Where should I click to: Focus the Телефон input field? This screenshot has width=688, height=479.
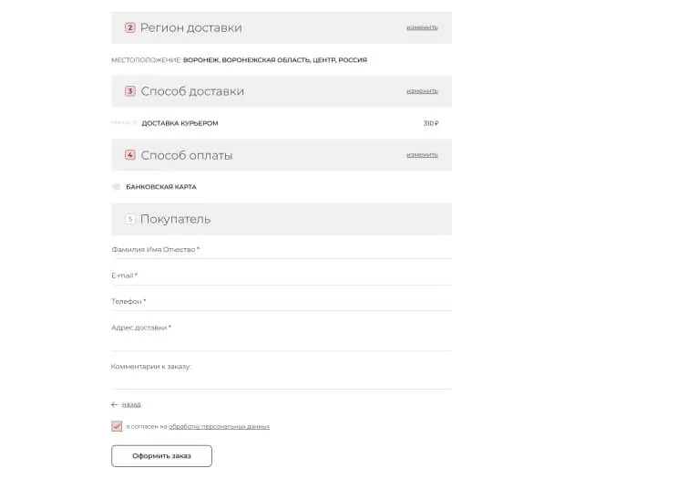point(282,302)
